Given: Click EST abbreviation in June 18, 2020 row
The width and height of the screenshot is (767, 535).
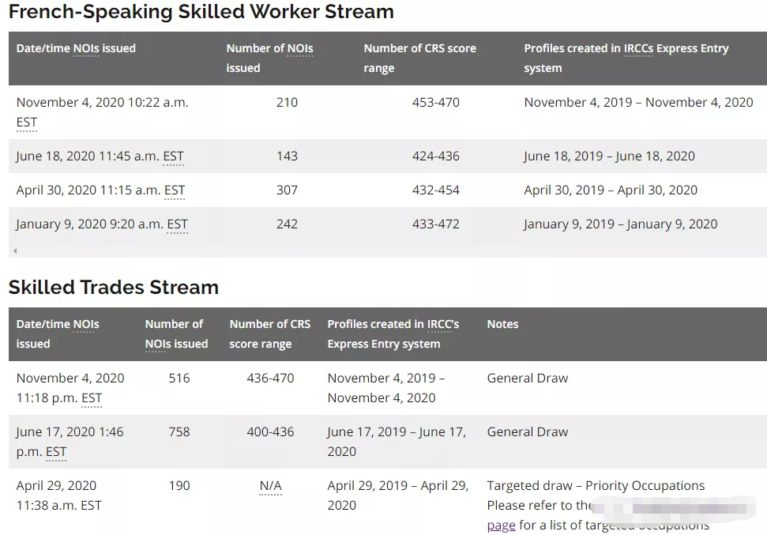Looking at the screenshot, I should click(x=173, y=156).
